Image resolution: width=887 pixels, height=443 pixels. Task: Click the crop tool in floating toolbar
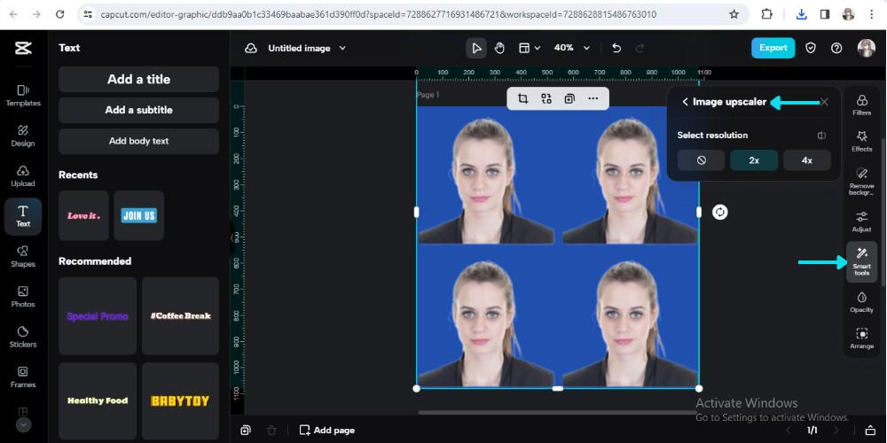pos(522,99)
